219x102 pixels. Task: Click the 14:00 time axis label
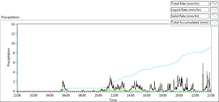tap(131, 96)
